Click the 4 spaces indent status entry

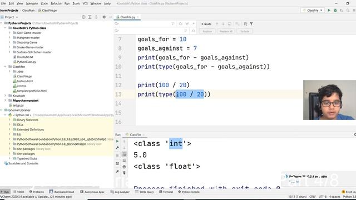335,197
